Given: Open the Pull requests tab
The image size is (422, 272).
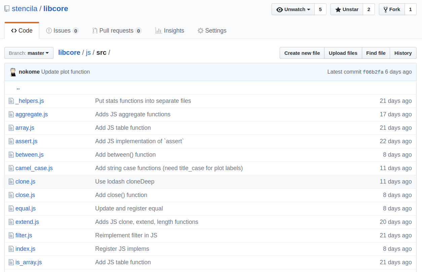Looking at the screenshot, I should pyautogui.click(x=117, y=31).
